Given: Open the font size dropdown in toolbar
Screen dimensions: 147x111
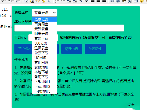Looking at the screenshot, I should pyautogui.click(x=11, y=1).
